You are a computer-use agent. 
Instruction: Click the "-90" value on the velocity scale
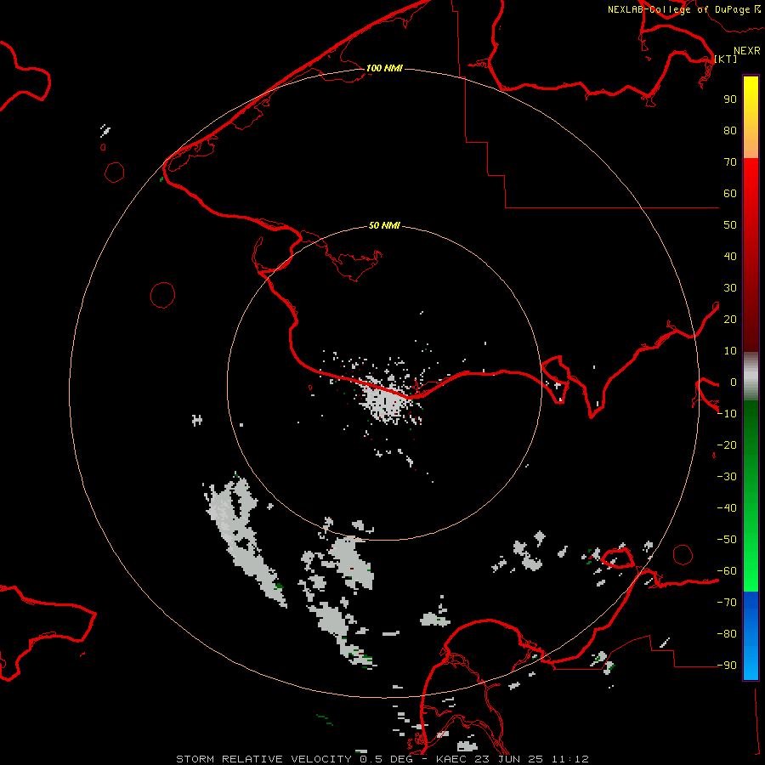(727, 666)
